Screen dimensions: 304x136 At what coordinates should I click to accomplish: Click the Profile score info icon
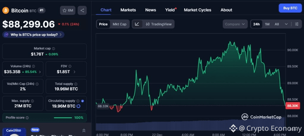27,118
